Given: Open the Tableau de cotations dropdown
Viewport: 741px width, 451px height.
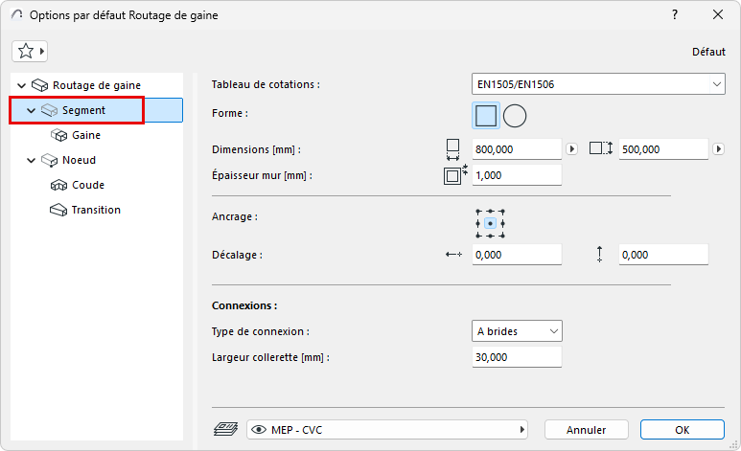Looking at the screenshot, I should [x=598, y=84].
